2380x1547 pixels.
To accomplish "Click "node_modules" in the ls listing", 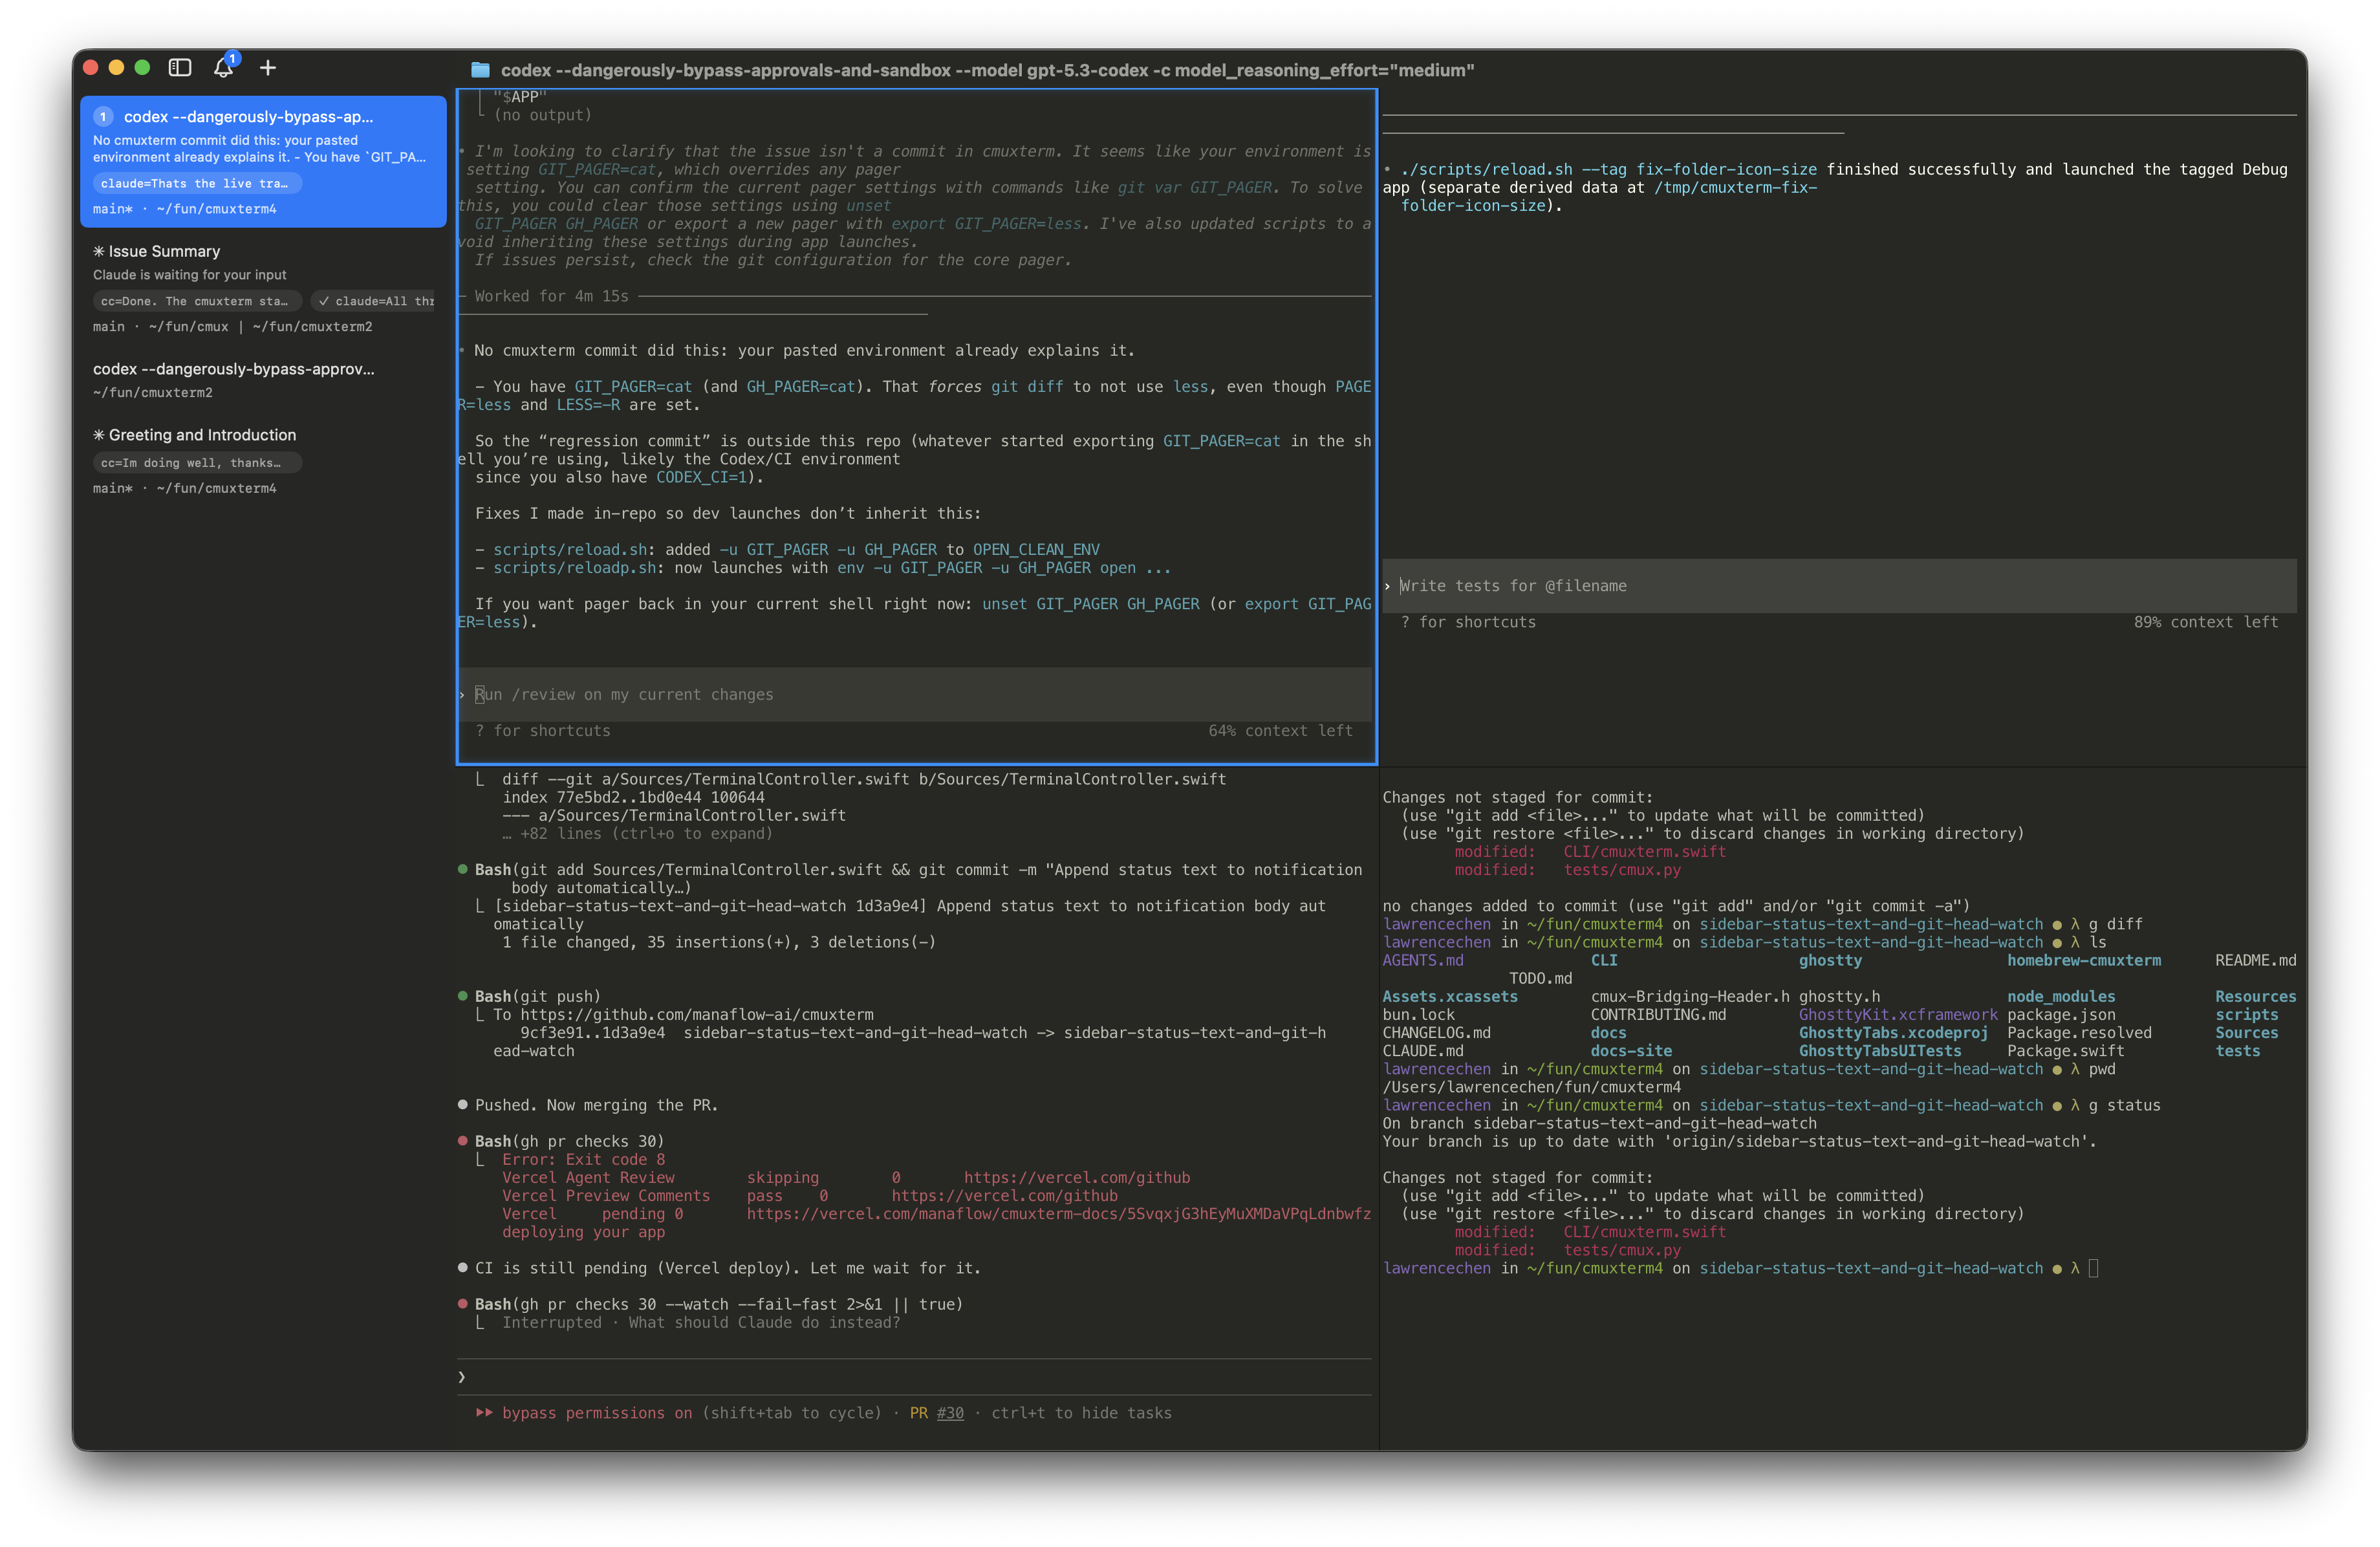I will pos(2061,997).
